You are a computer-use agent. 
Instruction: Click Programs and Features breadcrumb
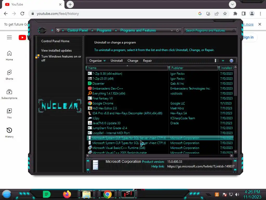point(138,30)
